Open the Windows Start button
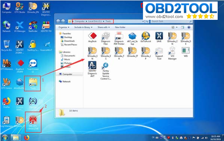The height and width of the screenshot is (141, 224). pyautogui.click(x=5, y=138)
